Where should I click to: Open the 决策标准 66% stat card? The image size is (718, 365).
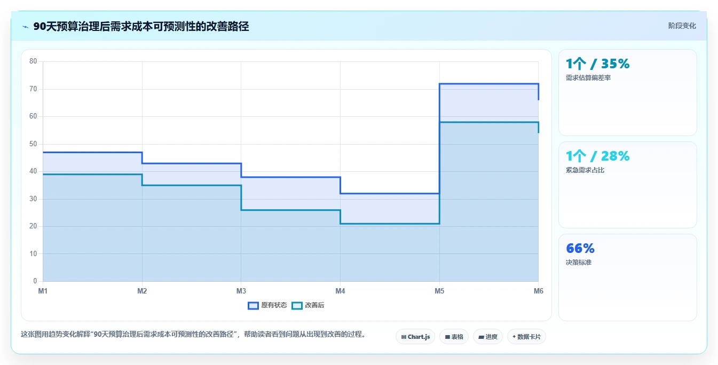pos(628,277)
